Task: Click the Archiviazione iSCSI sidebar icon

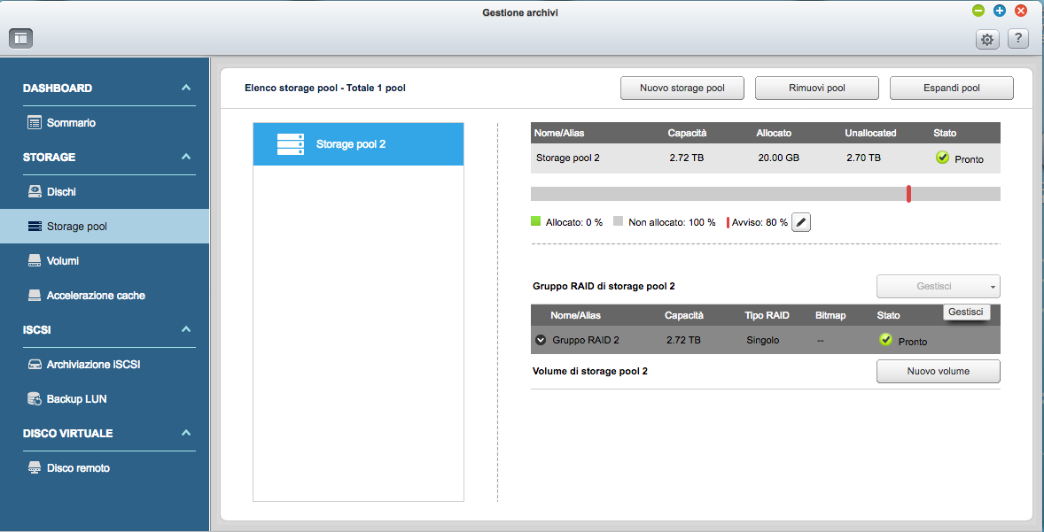Action: point(35,365)
